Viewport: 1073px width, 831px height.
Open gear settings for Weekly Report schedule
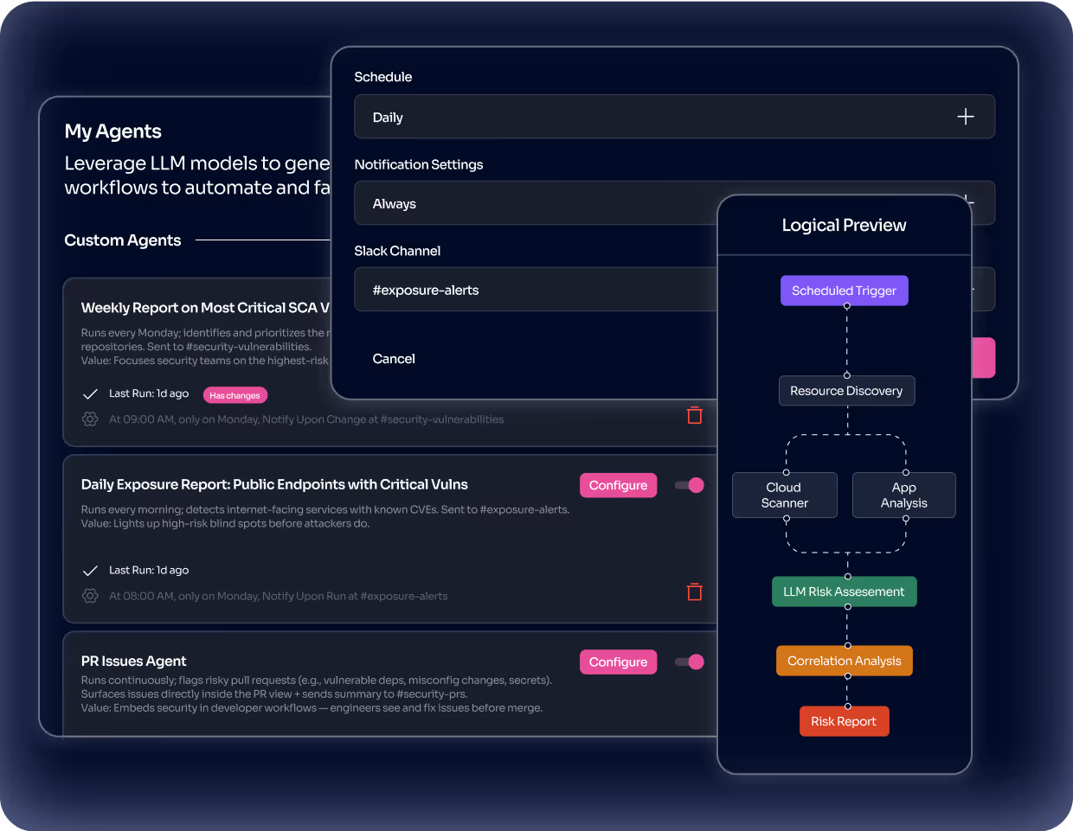click(x=90, y=419)
